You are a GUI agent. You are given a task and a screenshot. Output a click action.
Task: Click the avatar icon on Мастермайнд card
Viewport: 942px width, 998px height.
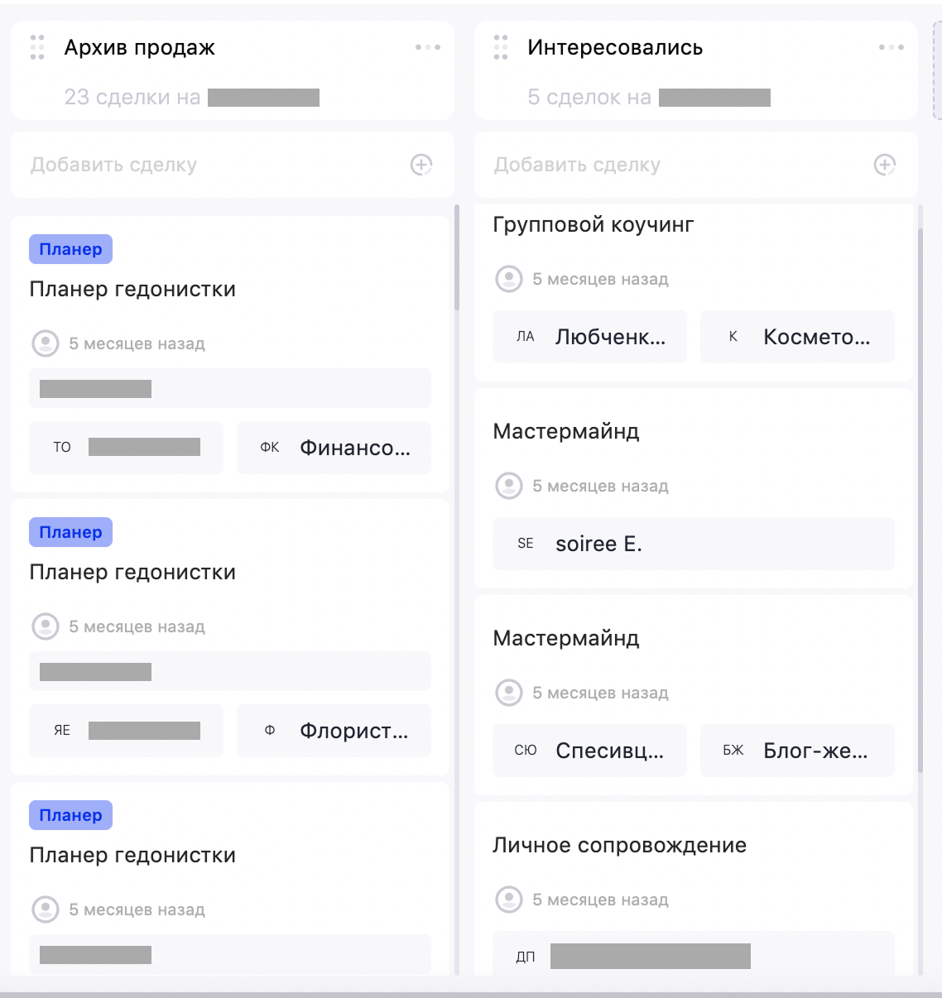pos(510,486)
